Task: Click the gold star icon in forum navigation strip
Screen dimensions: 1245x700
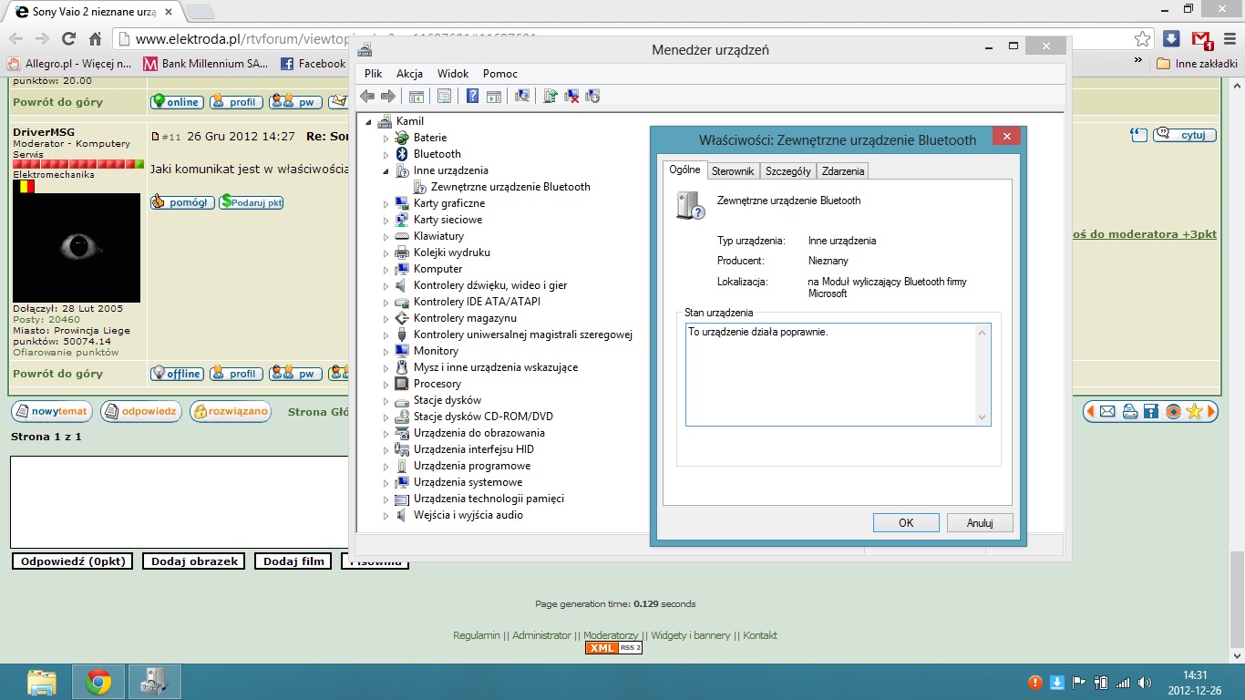Action: pyautogui.click(x=1195, y=412)
